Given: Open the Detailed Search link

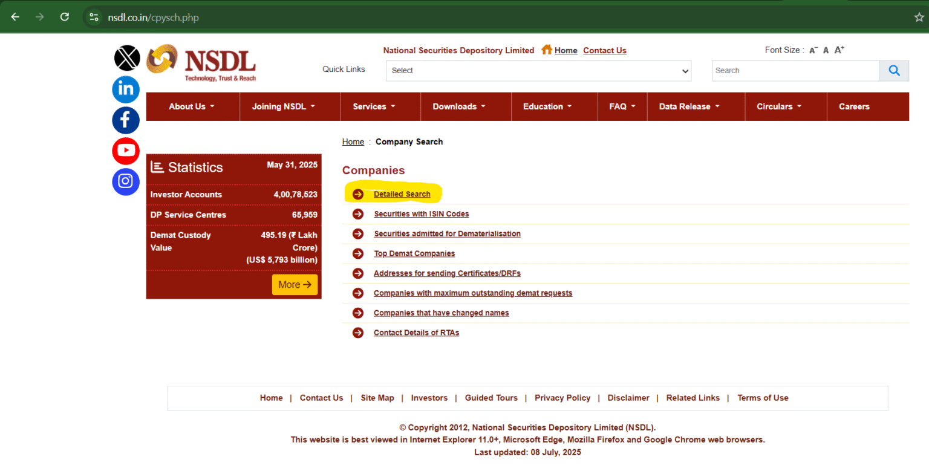Looking at the screenshot, I should tap(402, 194).
